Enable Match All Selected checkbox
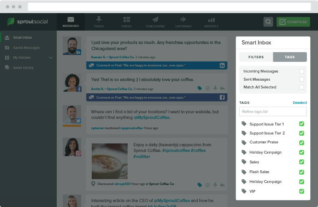This screenshot has height=207, width=318. click(302, 87)
